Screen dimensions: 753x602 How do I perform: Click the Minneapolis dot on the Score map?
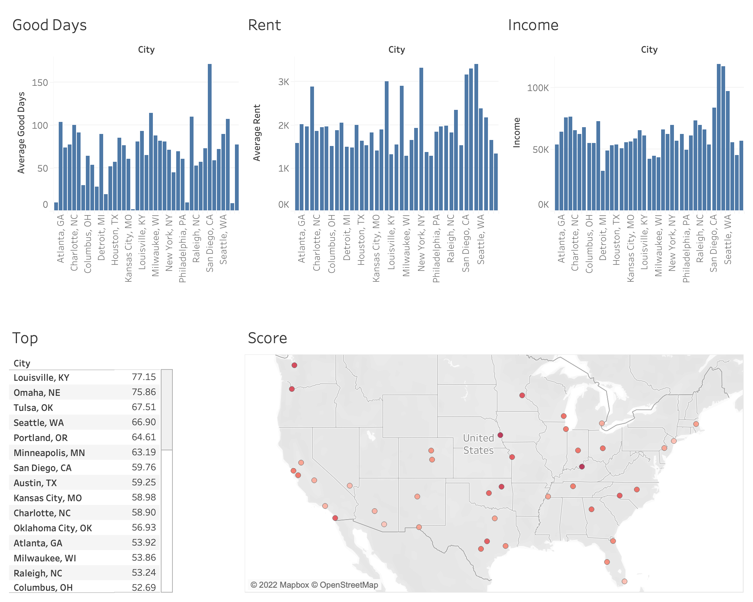[522, 395]
